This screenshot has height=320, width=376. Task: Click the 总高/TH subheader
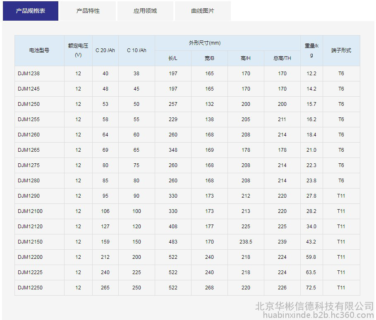282,58
